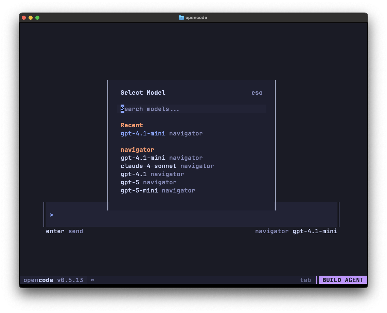Click the home directory tilde indicator
The width and height of the screenshot is (387, 313).
point(92,280)
